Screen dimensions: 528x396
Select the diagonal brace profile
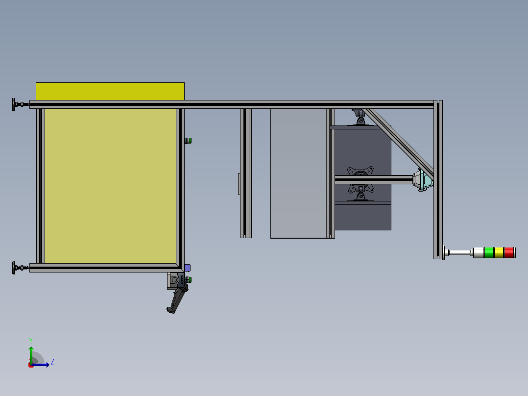(x=400, y=142)
